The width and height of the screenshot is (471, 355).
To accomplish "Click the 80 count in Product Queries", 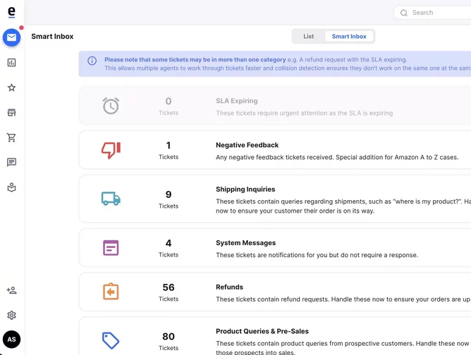I will click(169, 337).
